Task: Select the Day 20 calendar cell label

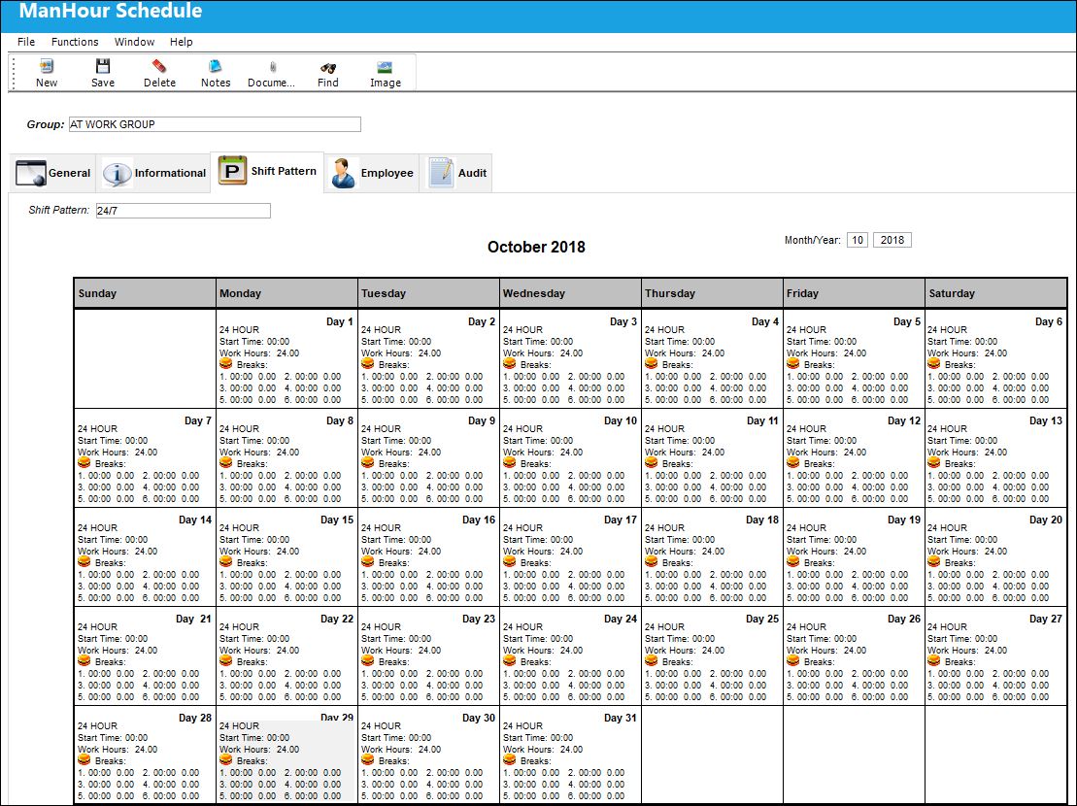Action: [1045, 520]
